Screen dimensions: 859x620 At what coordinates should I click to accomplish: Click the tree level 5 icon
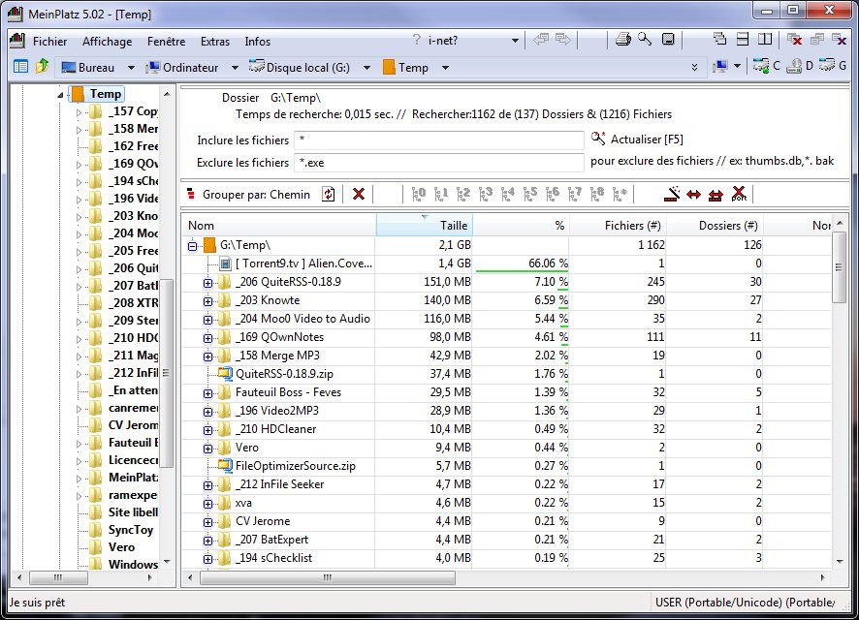(x=530, y=194)
